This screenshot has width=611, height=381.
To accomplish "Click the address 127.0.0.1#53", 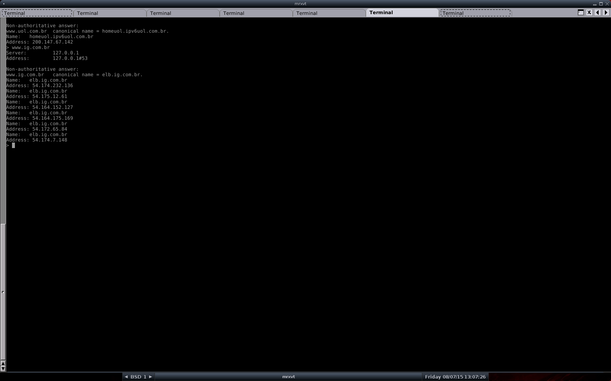I will pyautogui.click(x=70, y=58).
